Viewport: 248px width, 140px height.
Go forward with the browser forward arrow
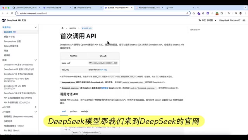point(7,13)
